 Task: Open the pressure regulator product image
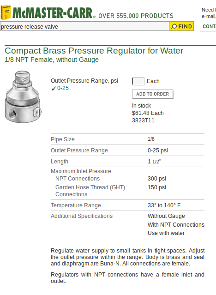pyautogui.click(x=23, y=96)
